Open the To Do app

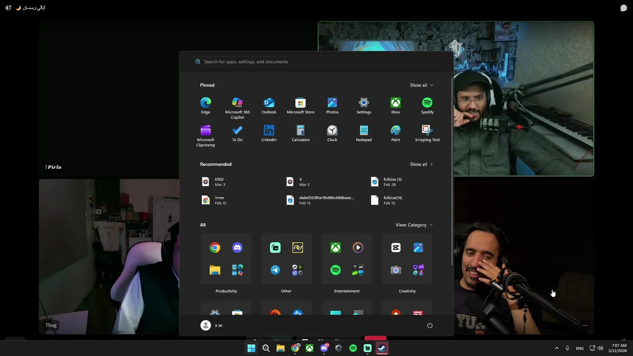(237, 133)
